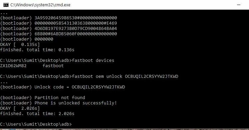Minimize the command prompt window
Screen dimensions: 249x130
coord(238,5)
